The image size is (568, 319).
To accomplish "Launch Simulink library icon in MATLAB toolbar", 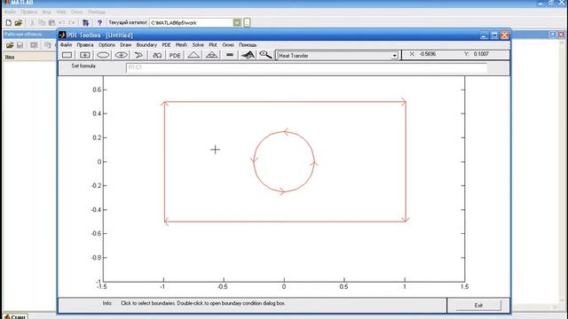I will click(85, 23).
